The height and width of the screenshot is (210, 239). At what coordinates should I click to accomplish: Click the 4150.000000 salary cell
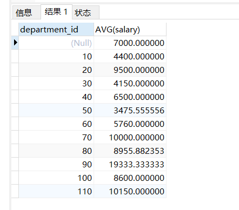130,83
